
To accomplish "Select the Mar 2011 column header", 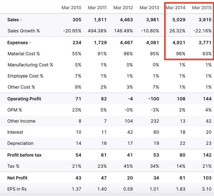I will (97, 8).
